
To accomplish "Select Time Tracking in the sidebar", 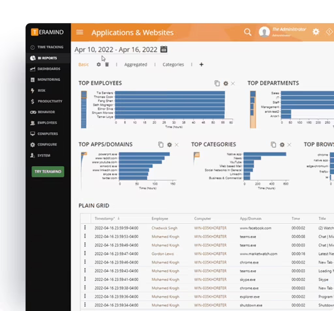I will click(x=50, y=47).
